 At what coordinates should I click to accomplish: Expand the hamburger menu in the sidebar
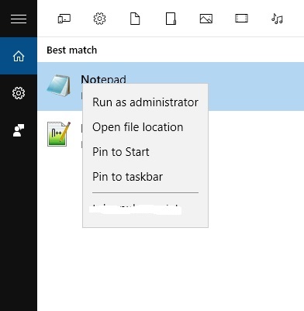click(19, 19)
